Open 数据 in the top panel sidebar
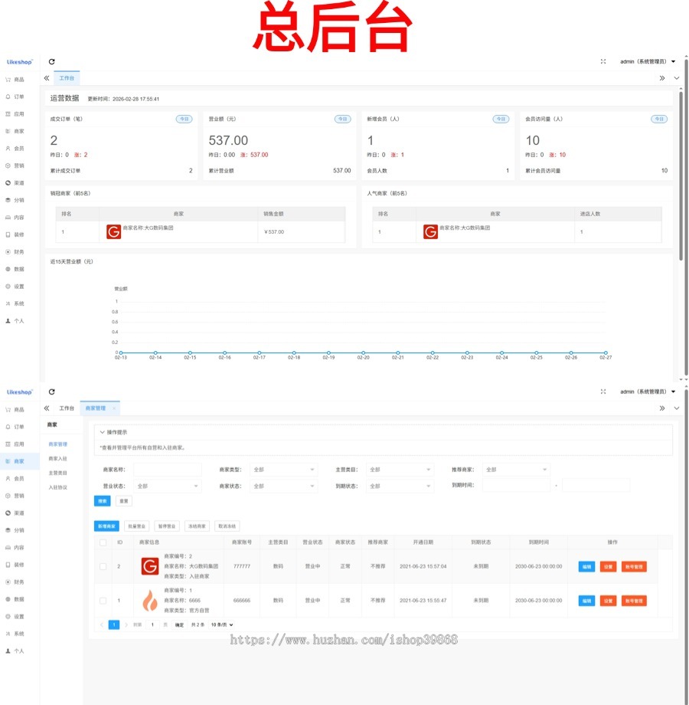The height and width of the screenshot is (705, 689). (x=15, y=269)
